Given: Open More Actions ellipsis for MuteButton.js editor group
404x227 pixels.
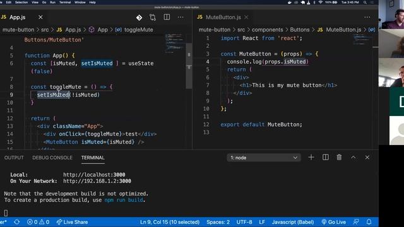Looking at the screenshot, I should (x=367, y=17).
